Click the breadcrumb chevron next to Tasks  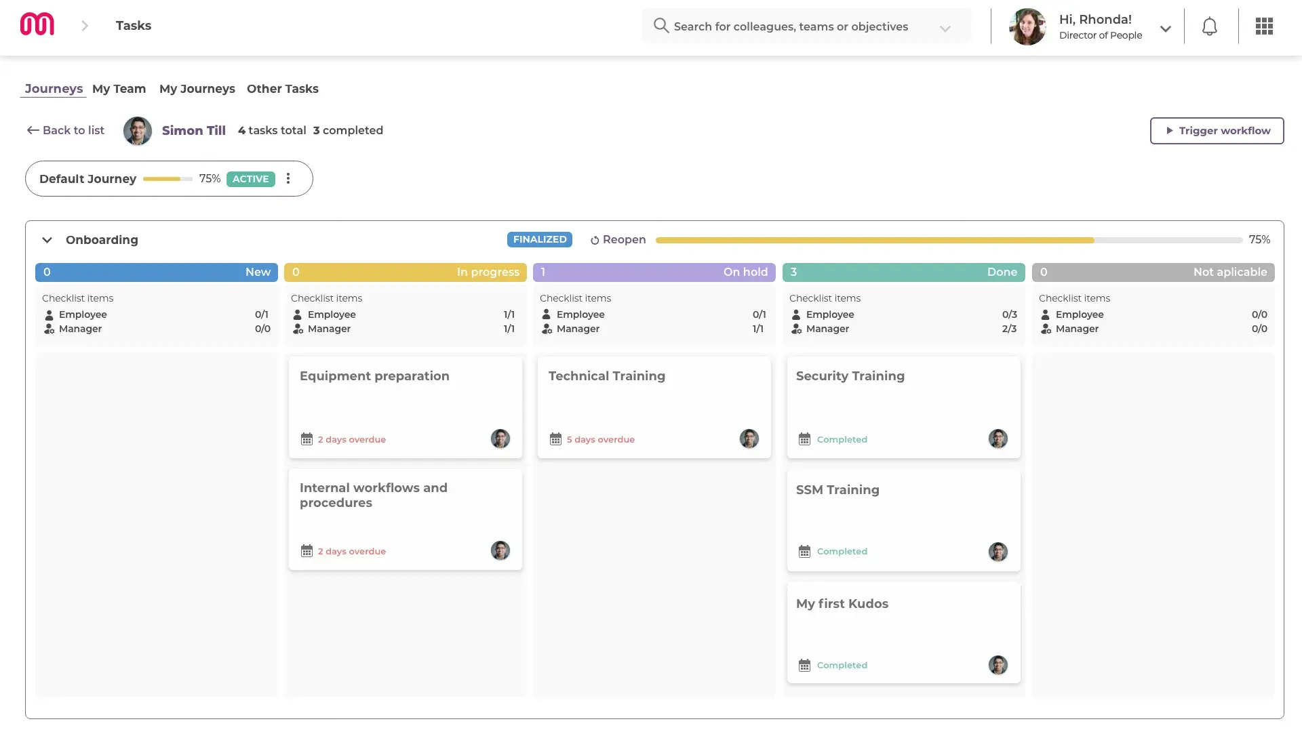[x=85, y=26]
